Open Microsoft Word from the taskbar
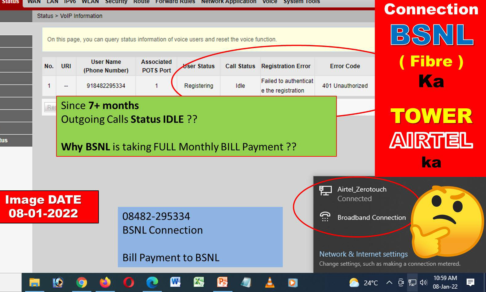Viewport: 486px width, 292px height. (x=175, y=282)
